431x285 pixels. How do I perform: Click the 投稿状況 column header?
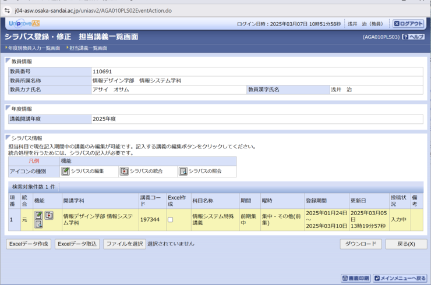[x=400, y=201]
